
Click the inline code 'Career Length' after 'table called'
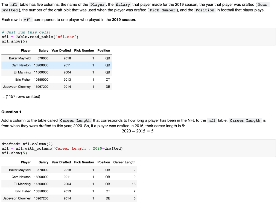point(75,121)
